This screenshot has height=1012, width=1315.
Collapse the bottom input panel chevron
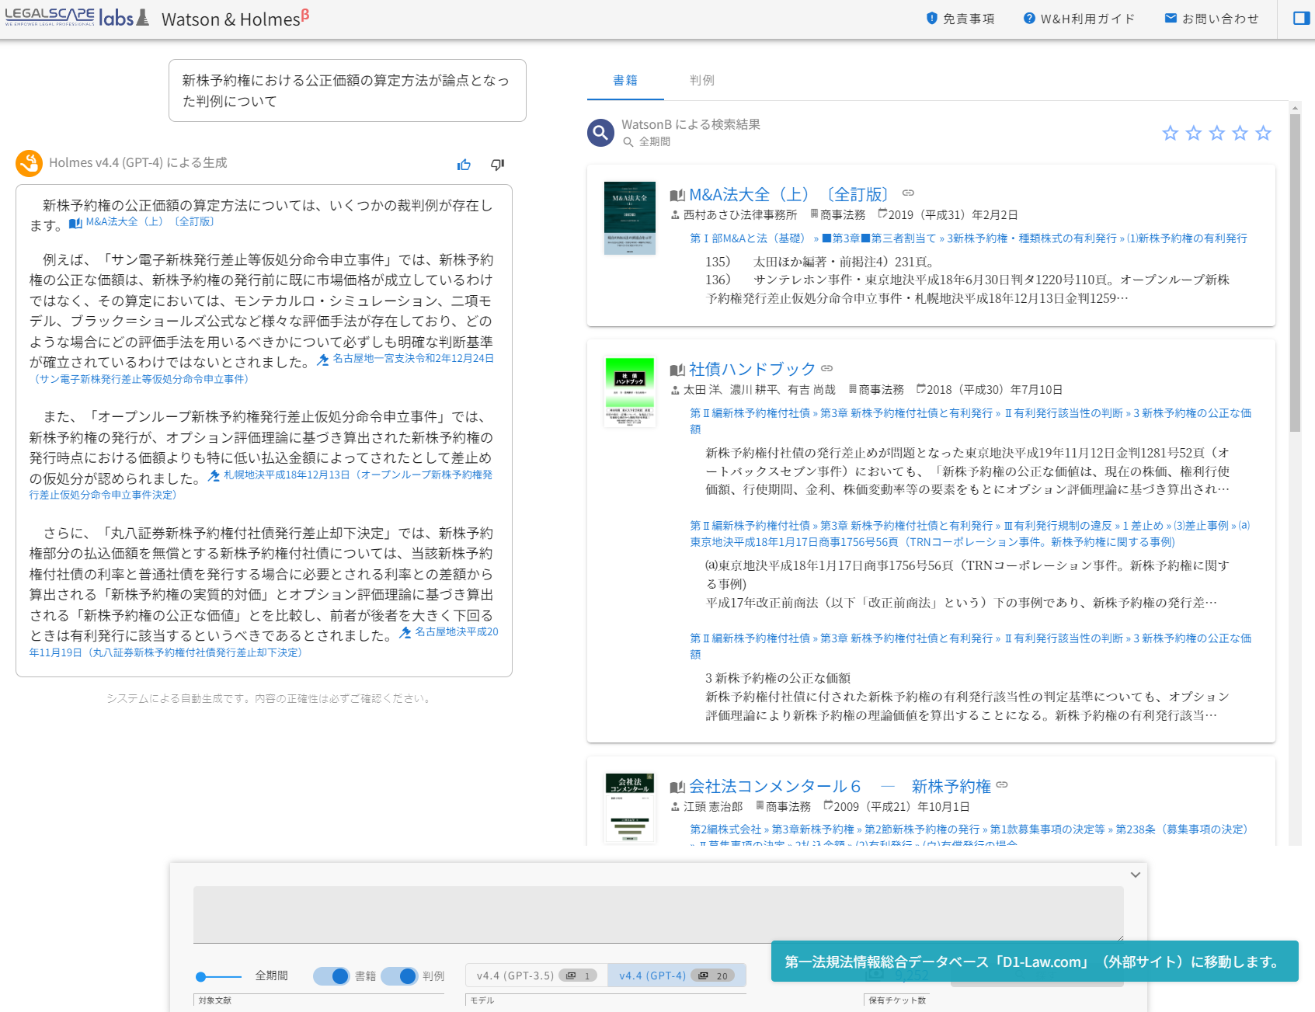click(1135, 874)
